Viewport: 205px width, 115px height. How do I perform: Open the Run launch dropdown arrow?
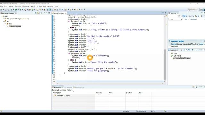click(x=18, y=10)
